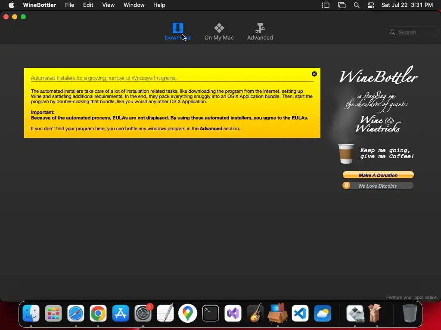Open the Apple menu
Screen dimensions: 441x330
point(11,5)
